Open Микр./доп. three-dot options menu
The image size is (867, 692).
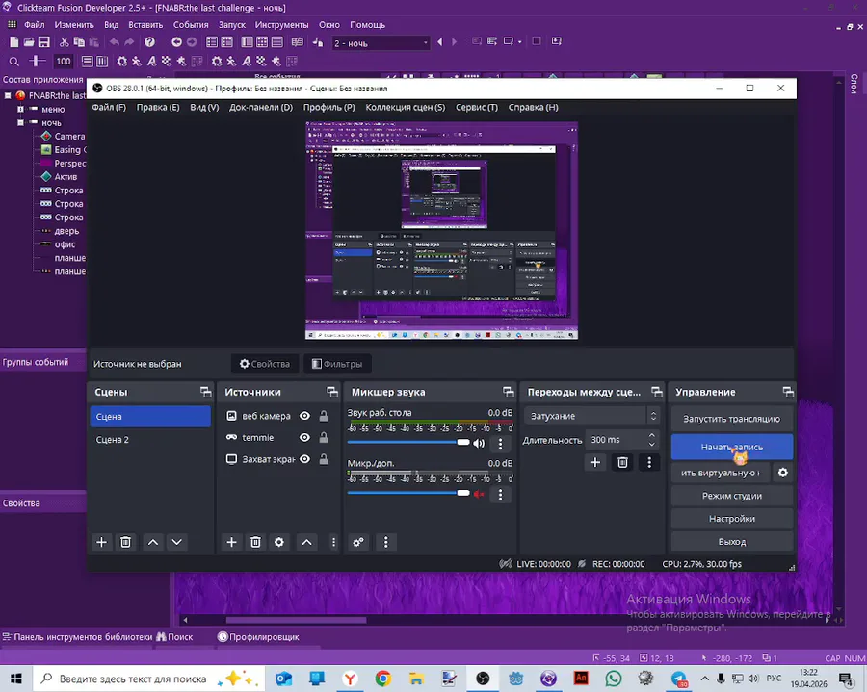click(500, 495)
